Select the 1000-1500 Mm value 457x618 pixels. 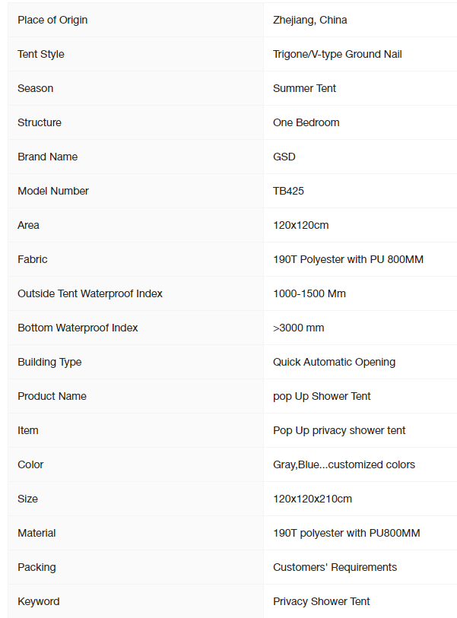click(309, 293)
